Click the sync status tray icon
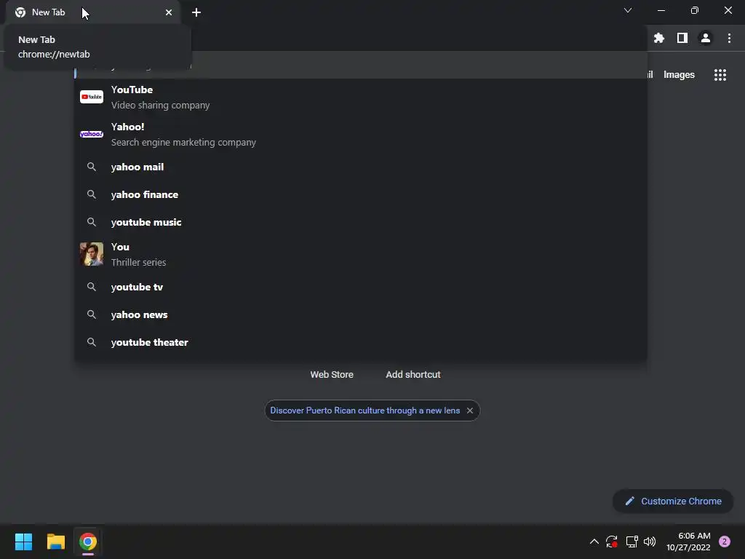The width and height of the screenshot is (745, 559). 611,542
